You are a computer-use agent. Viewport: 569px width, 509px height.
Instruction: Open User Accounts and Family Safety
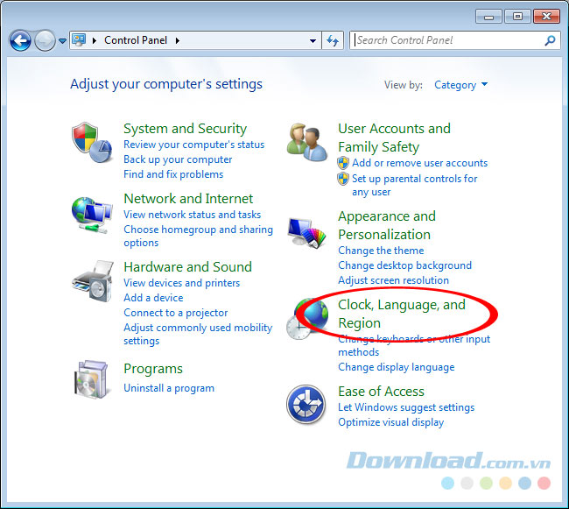click(395, 138)
